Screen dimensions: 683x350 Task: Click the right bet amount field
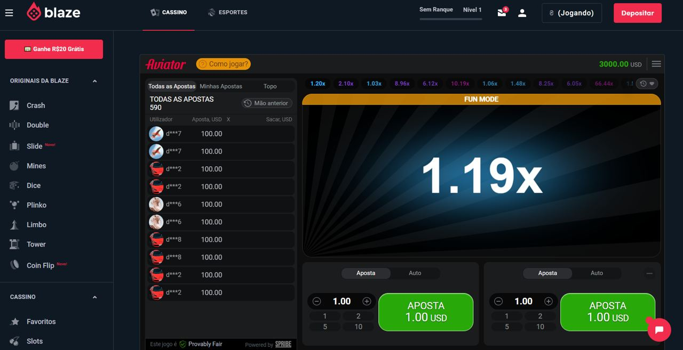523,302
